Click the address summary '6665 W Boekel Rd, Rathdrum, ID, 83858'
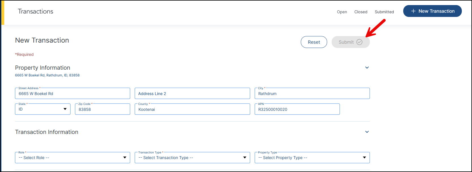This screenshot has height=172, width=472. click(x=47, y=75)
